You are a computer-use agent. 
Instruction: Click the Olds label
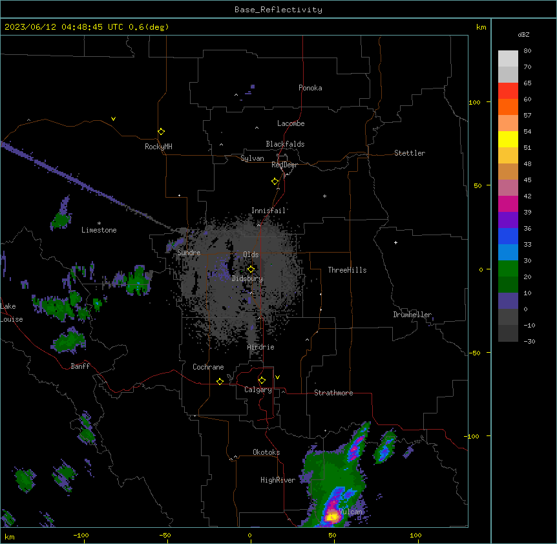(251, 255)
